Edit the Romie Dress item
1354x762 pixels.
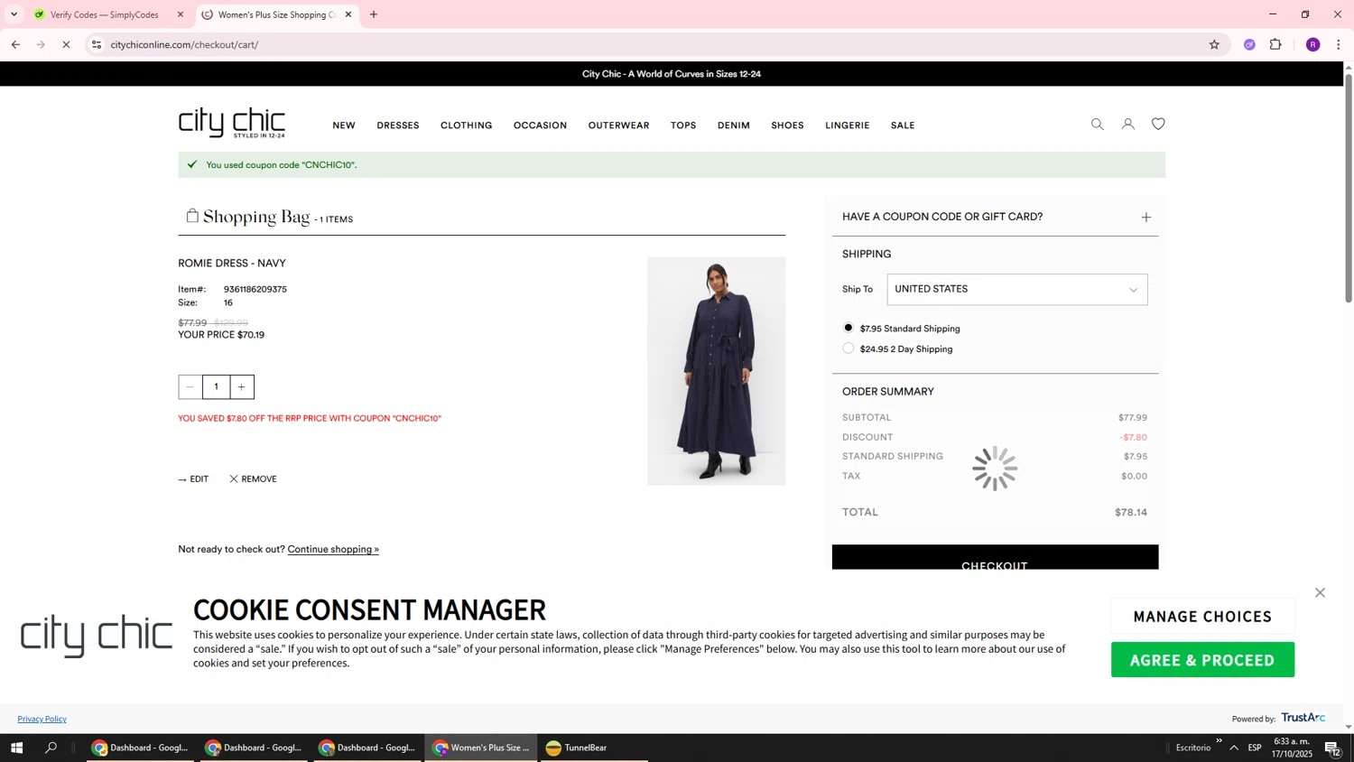[193, 479]
